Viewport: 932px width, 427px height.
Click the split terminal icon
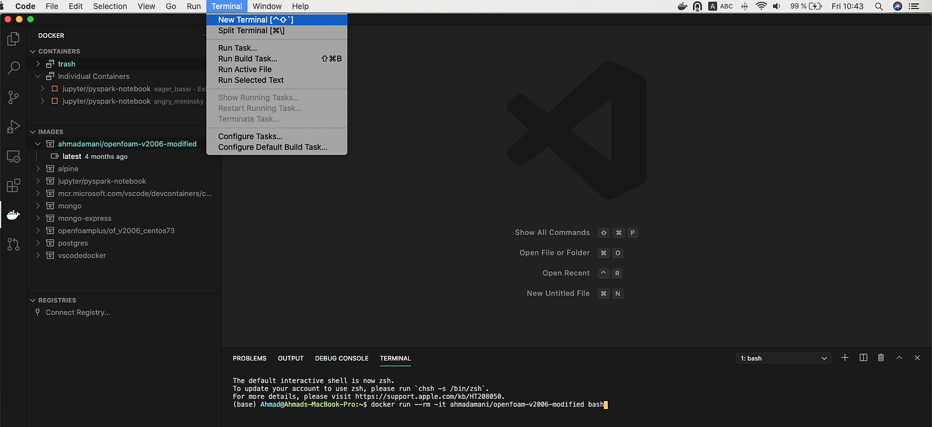(x=863, y=358)
